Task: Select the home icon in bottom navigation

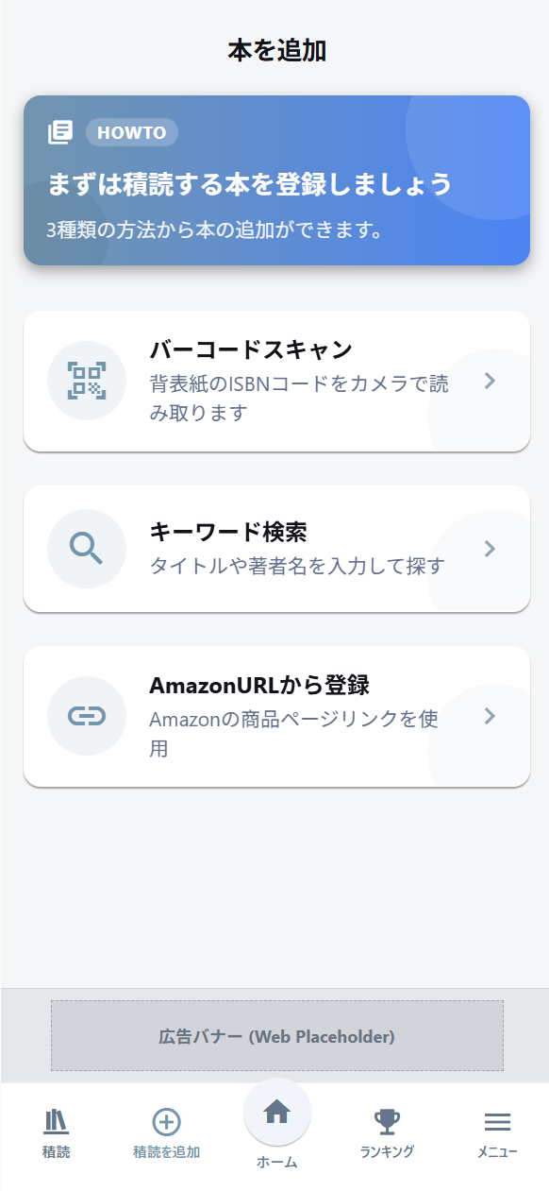Action: point(276,1114)
